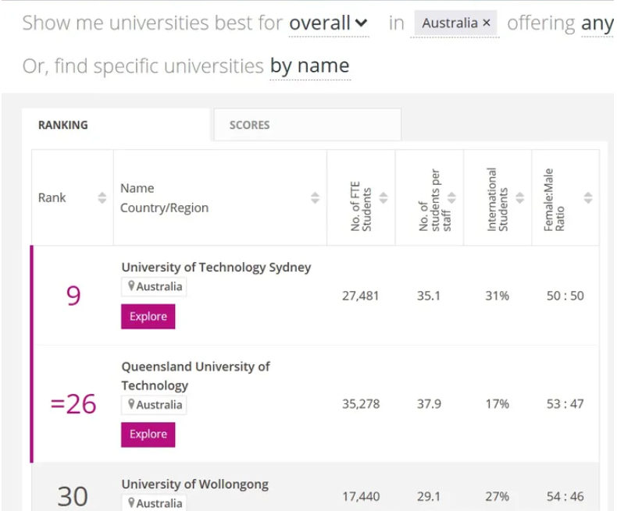Image resolution: width=617 pixels, height=511 pixels.
Task: Sort by International Students arrows
Action: 519,198
